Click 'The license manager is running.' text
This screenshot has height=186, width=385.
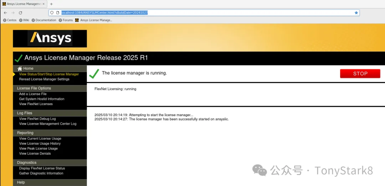[134, 73]
